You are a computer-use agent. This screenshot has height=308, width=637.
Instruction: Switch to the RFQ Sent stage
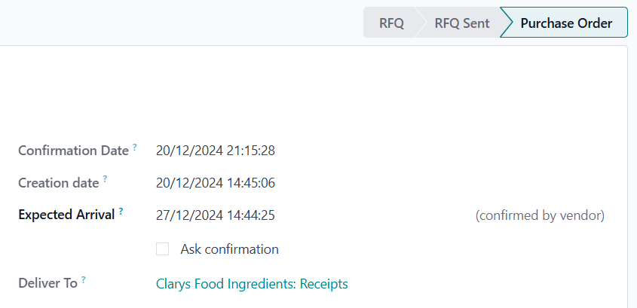coord(461,23)
